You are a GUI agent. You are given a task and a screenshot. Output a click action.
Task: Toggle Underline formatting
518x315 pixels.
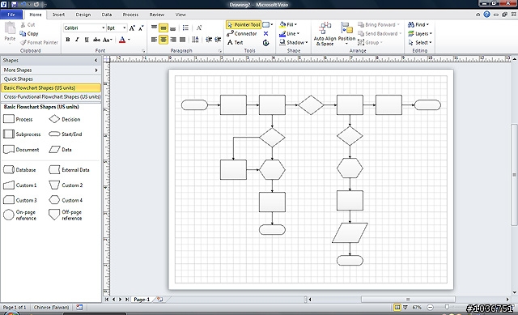(x=87, y=40)
